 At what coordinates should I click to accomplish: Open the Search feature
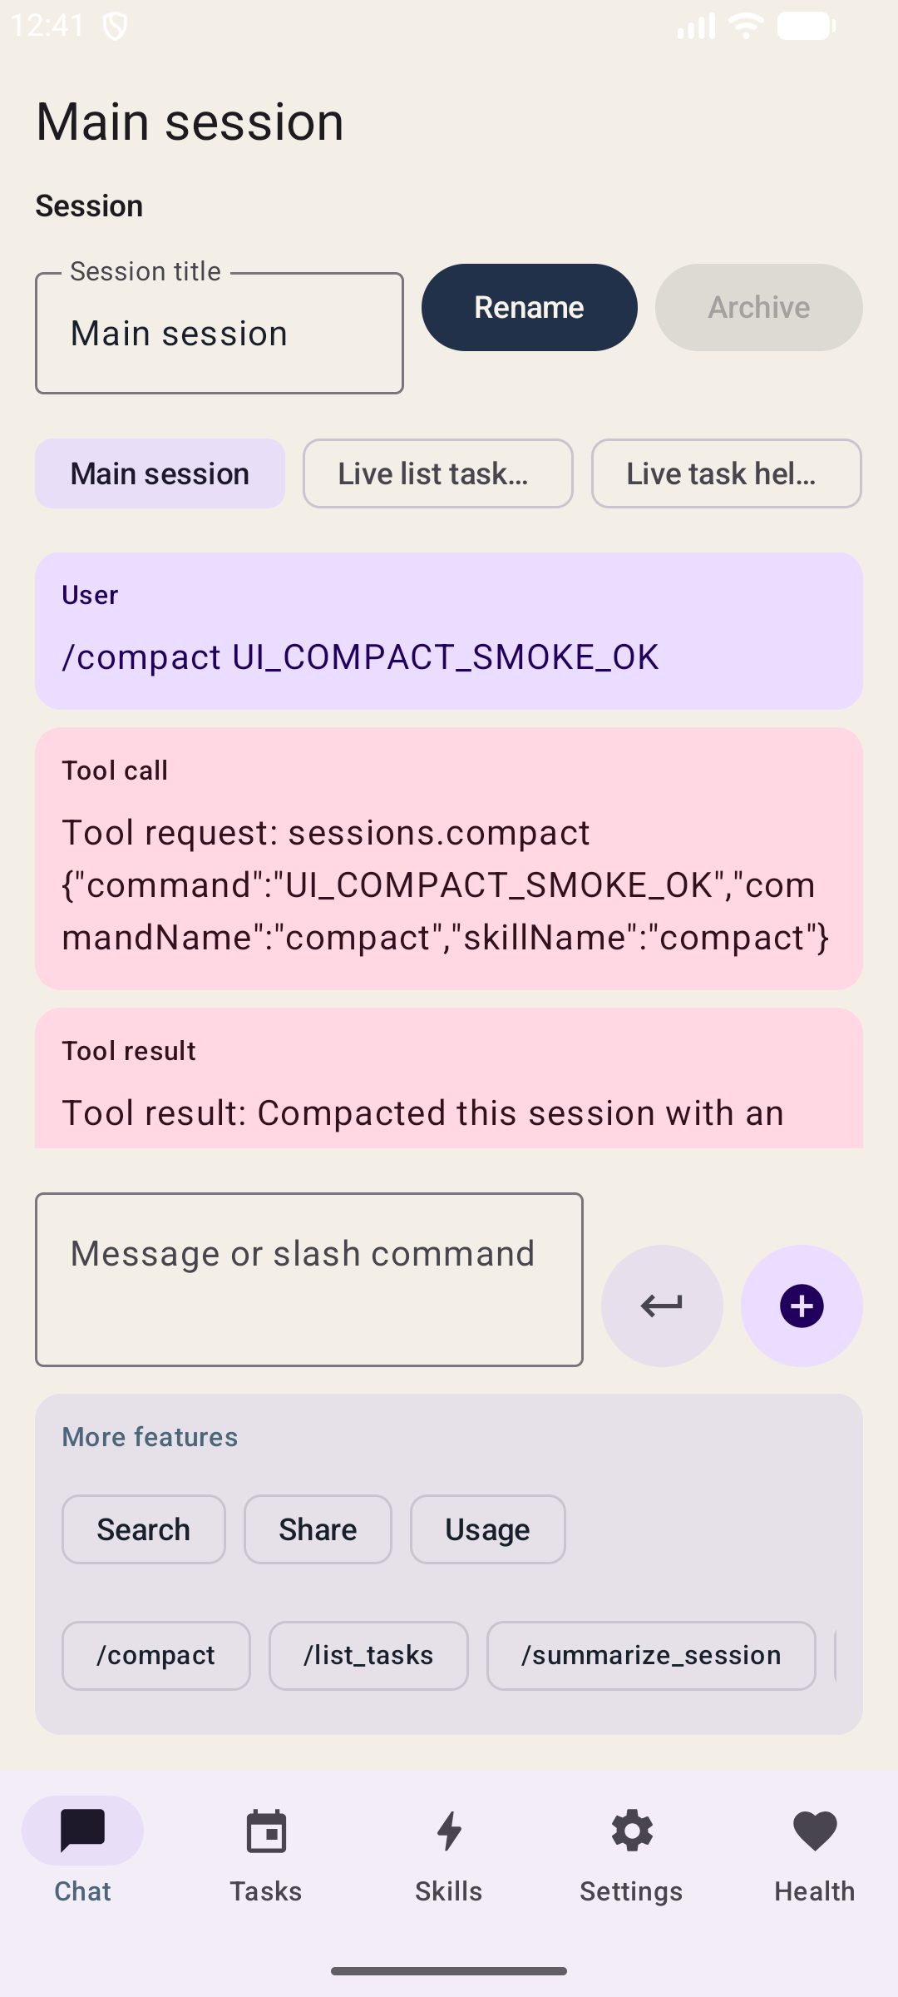[x=142, y=1529]
